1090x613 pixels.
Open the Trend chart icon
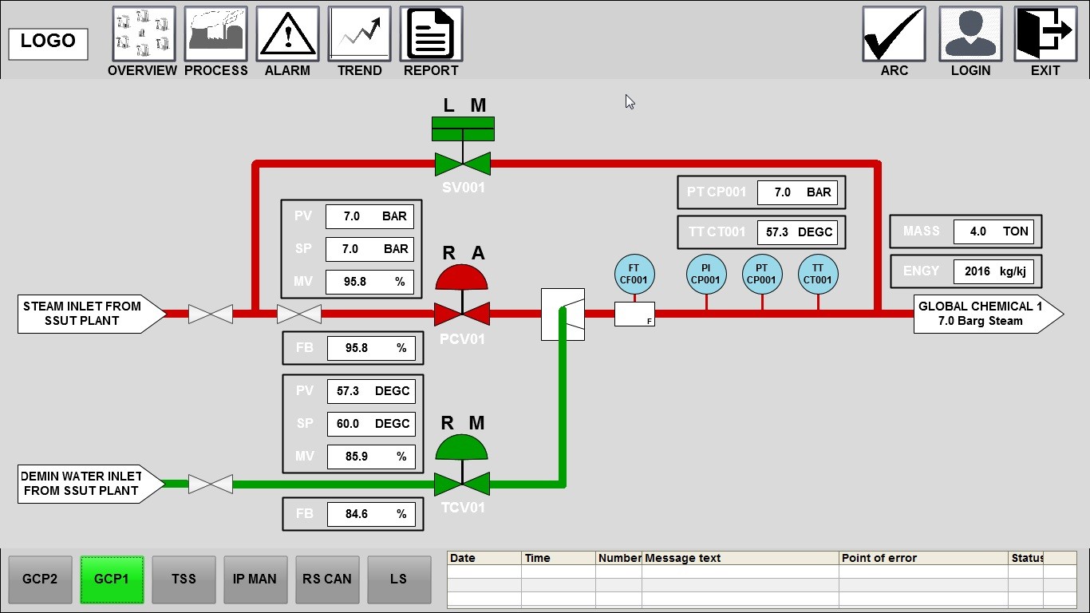tap(359, 34)
